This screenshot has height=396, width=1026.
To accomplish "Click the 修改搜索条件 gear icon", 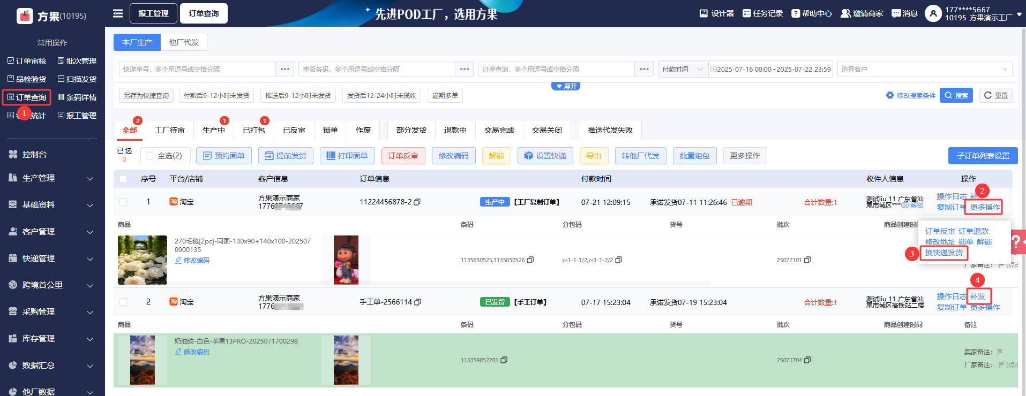I will tap(889, 95).
